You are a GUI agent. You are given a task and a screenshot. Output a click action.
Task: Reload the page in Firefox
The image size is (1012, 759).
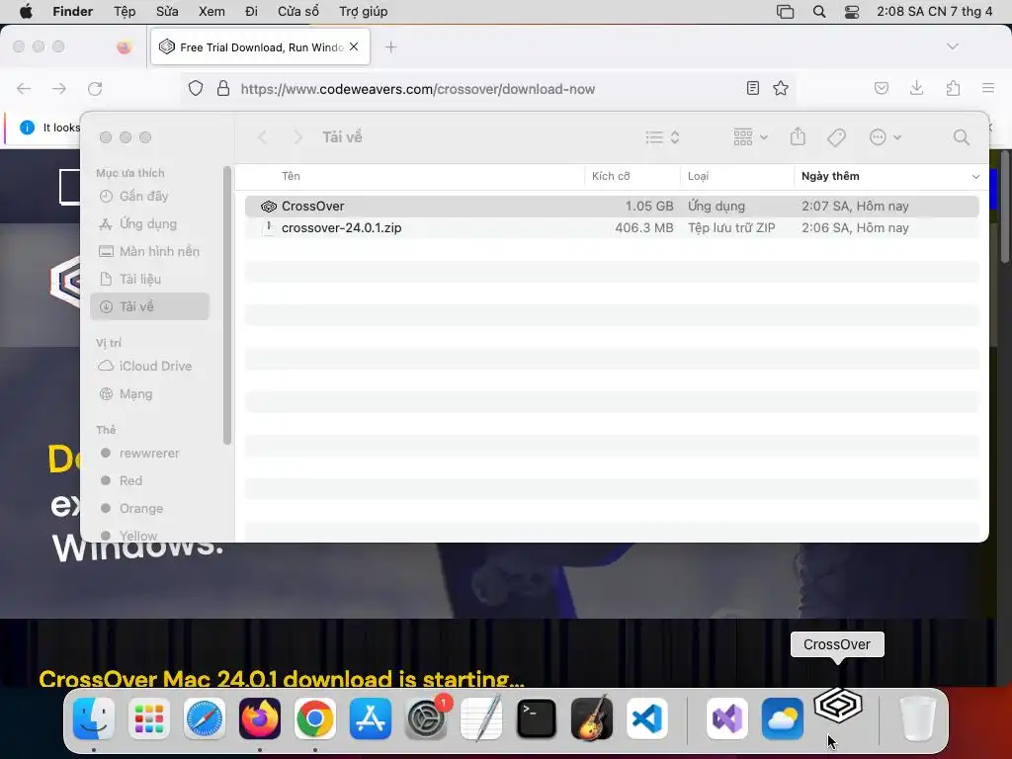point(95,88)
